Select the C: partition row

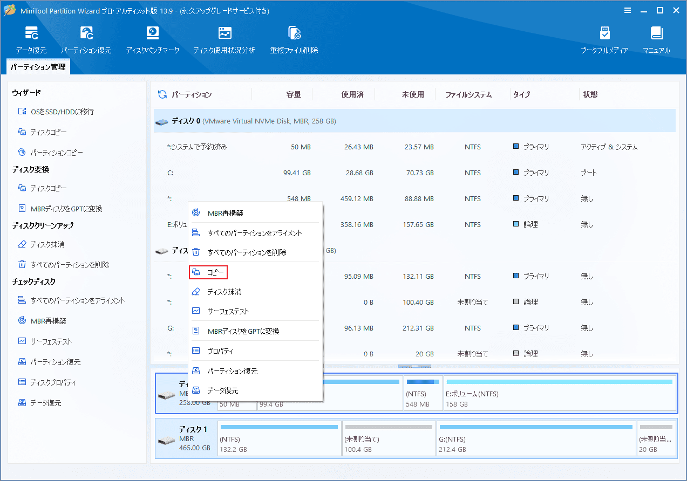click(x=414, y=173)
